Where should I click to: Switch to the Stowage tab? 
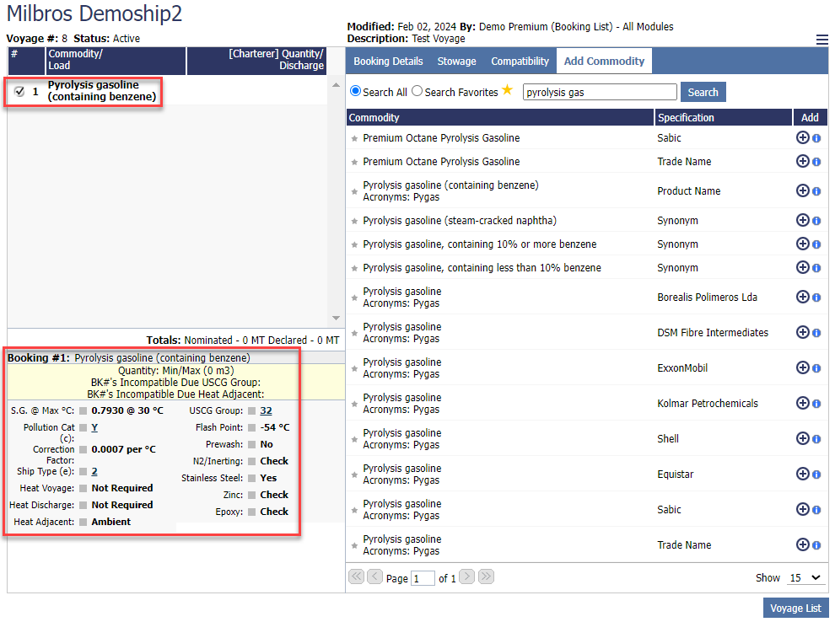pyautogui.click(x=456, y=61)
